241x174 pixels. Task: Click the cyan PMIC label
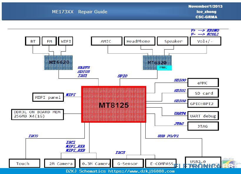(x=164, y=68)
